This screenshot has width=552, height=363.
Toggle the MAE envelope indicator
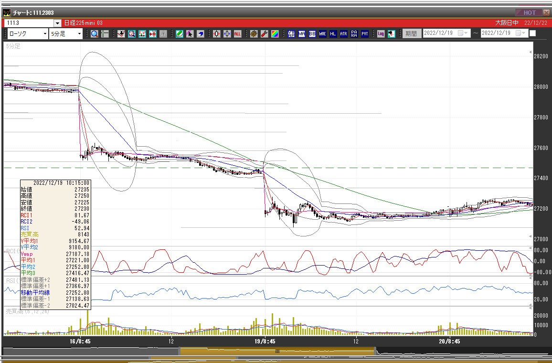click(x=322, y=34)
